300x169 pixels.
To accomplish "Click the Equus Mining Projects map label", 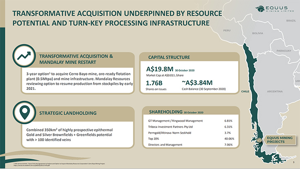I will tap(280, 140).
